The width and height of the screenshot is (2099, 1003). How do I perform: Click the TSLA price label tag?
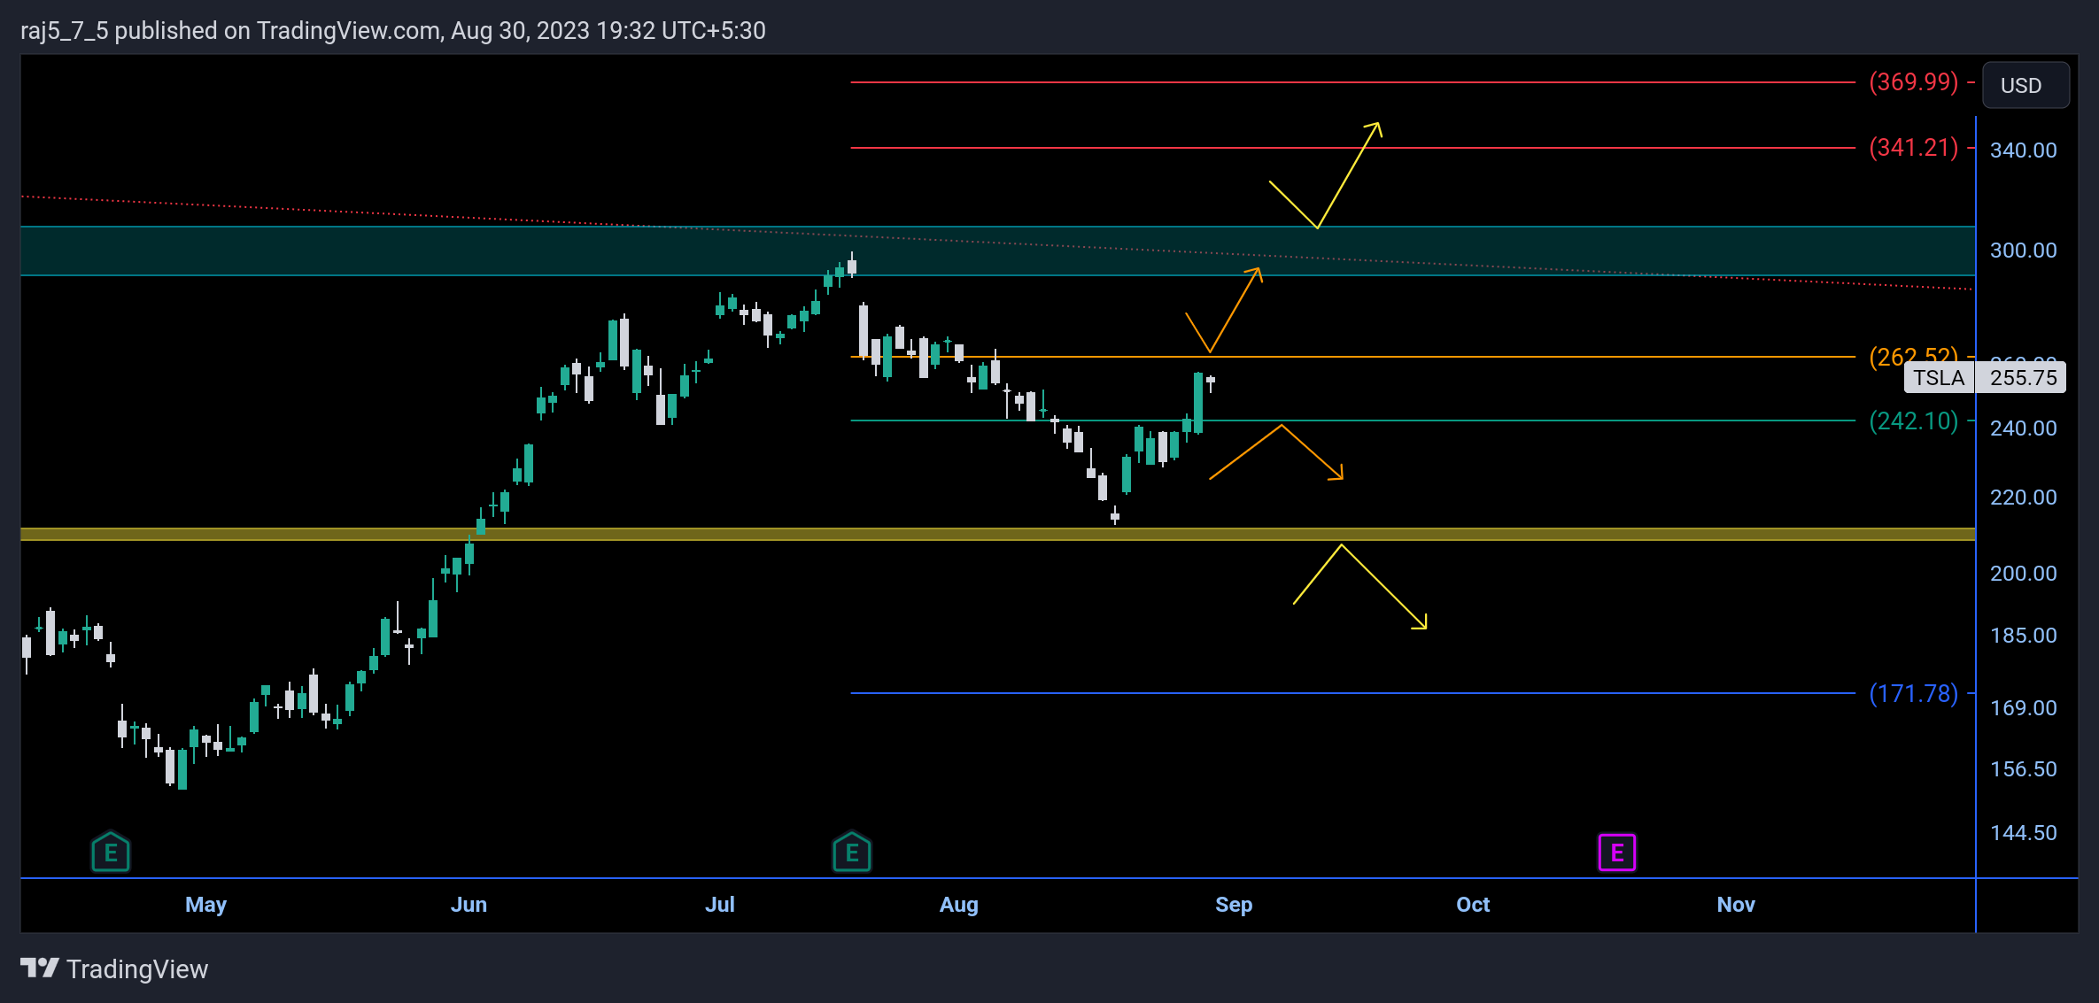tap(1939, 378)
